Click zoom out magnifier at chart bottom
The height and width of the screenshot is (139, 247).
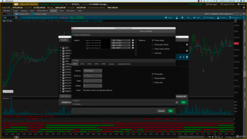pos(219,137)
